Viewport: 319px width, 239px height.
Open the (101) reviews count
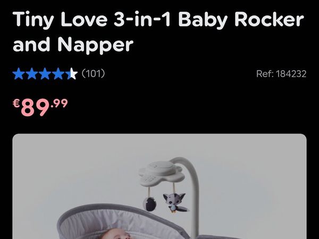(x=94, y=73)
